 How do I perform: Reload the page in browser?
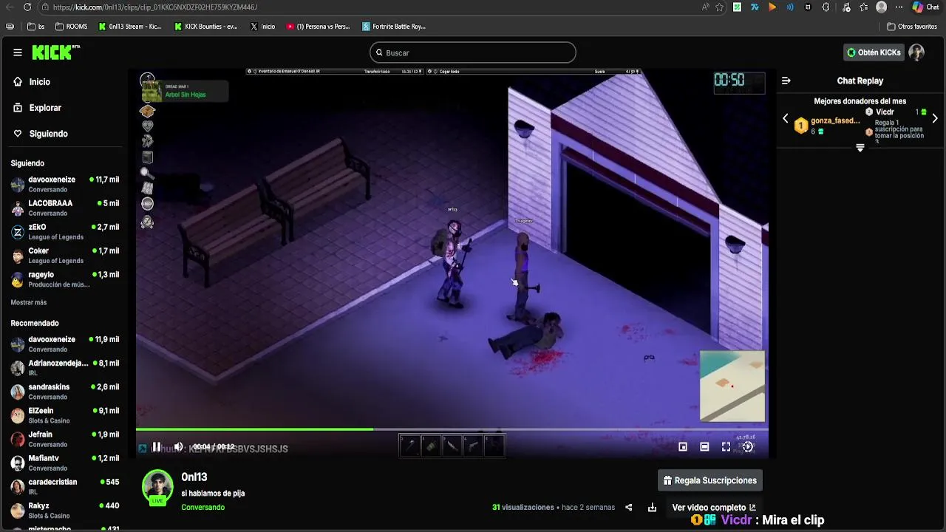pyautogui.click(x=27, y=7)
